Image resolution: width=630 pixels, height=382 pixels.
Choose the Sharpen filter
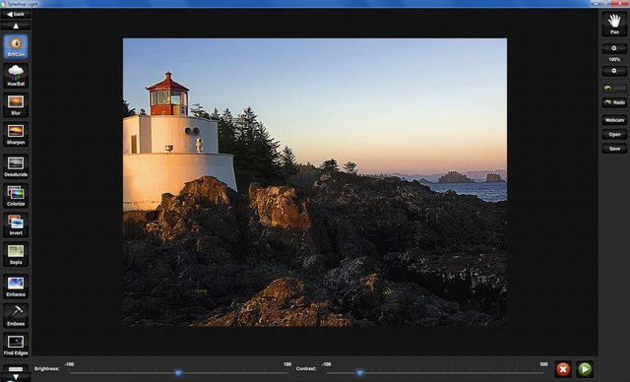[x=16, y=134]
